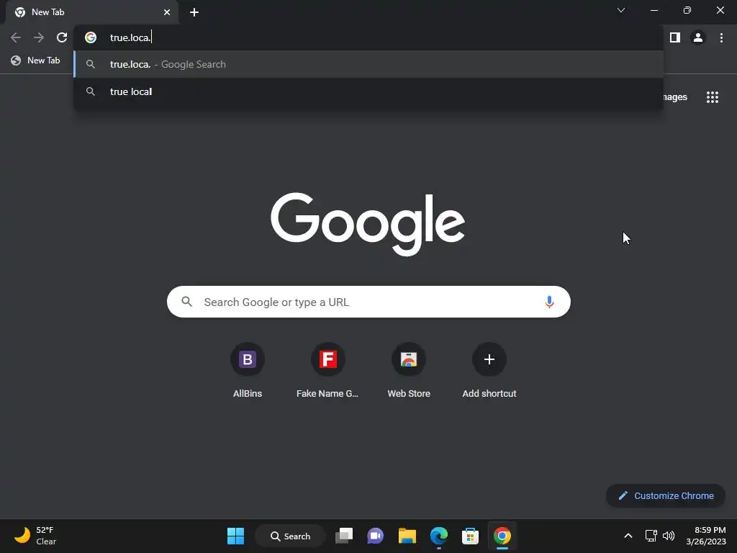Image resolution: width=737 pixels, height=553 pixels.
Task: Click the Google logo
Action: tap(368, 224)
